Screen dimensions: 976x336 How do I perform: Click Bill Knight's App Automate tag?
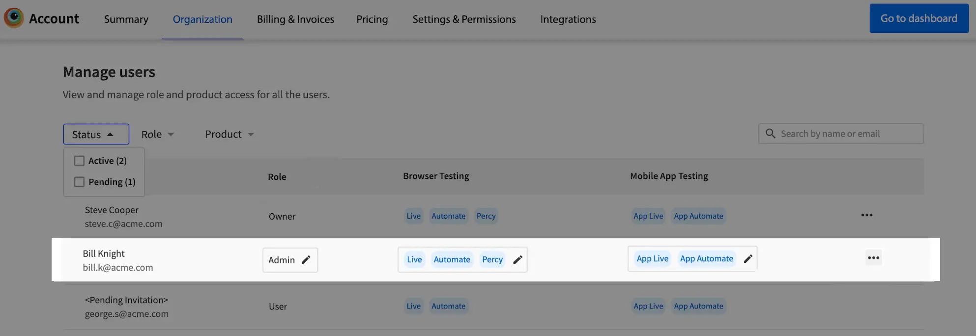706,258
